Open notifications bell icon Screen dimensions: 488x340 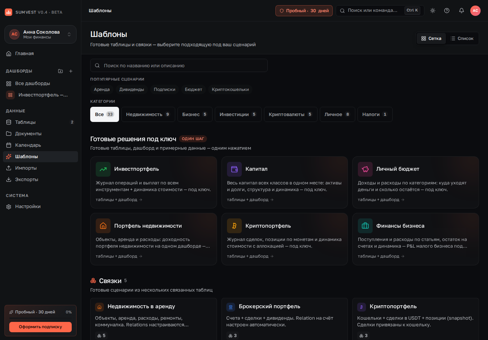pyautogui.click(x=461, y=11)
